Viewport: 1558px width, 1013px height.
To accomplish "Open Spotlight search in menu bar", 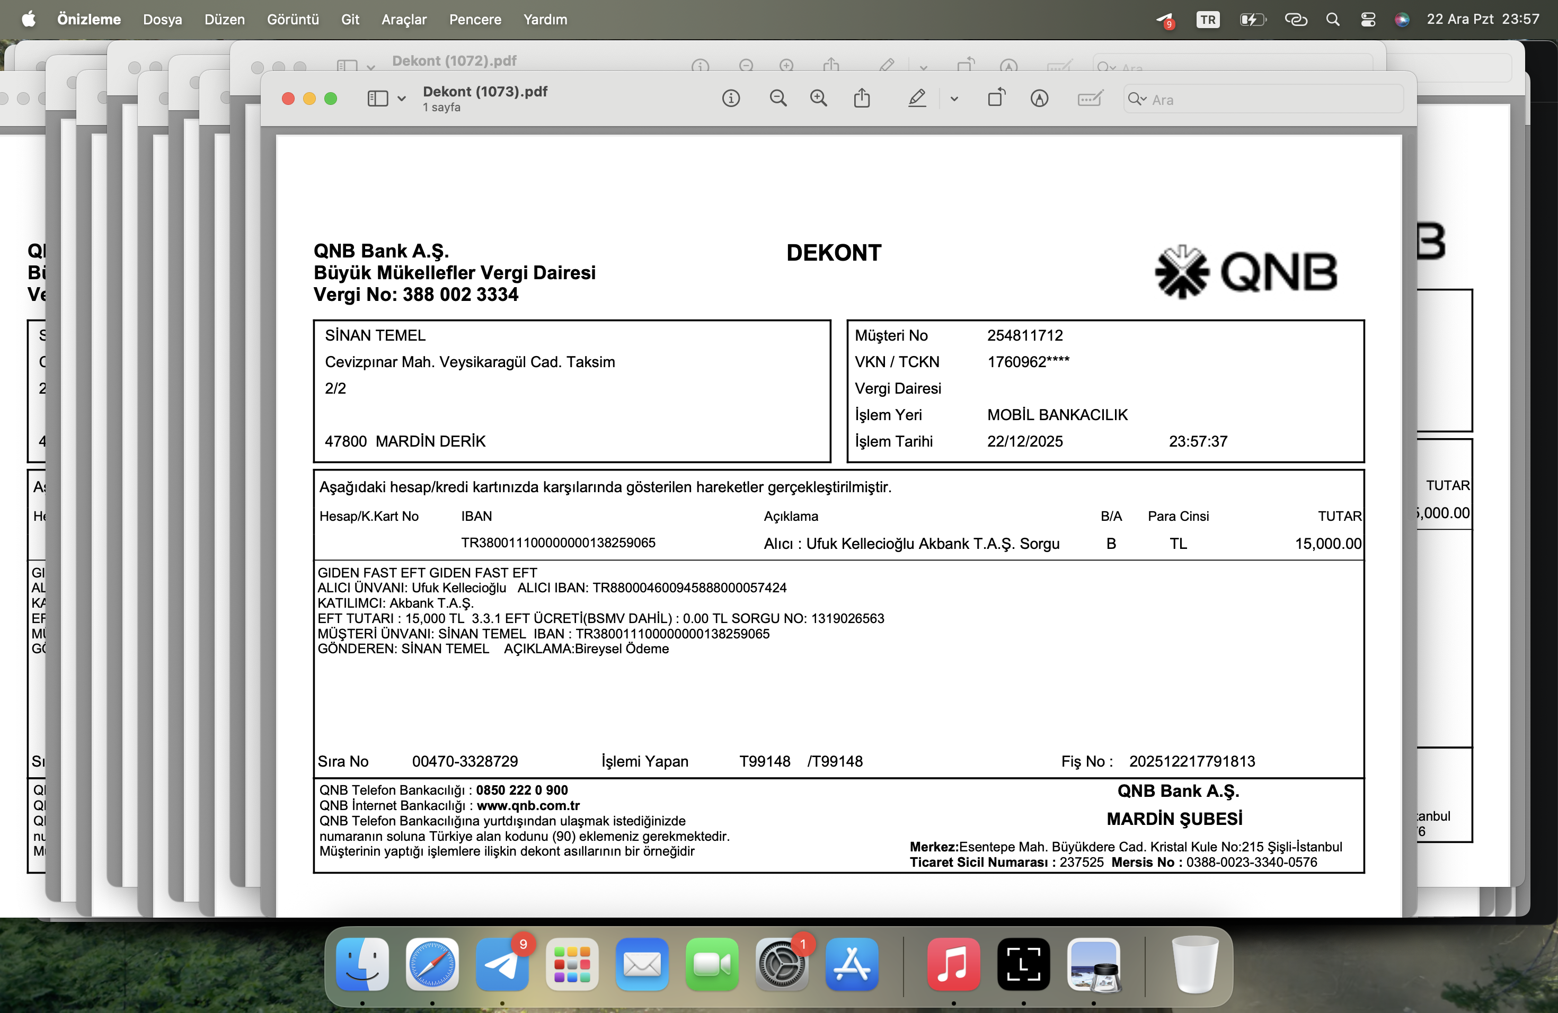I will point(1332,20).
